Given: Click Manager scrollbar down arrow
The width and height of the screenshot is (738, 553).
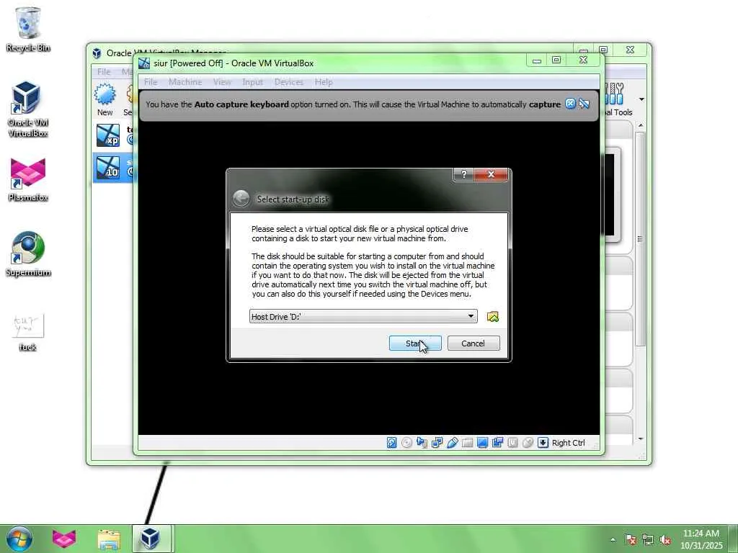Looking at the screenshot, I should pos(640,439).
